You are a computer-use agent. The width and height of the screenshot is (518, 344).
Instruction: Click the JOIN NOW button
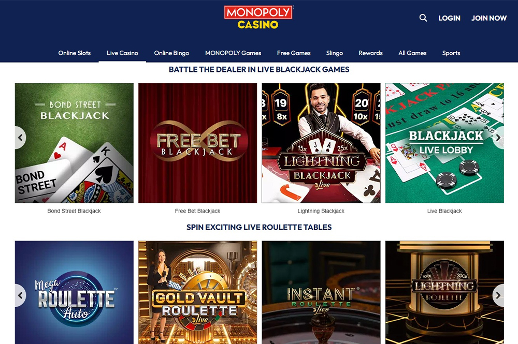point(489,18)
